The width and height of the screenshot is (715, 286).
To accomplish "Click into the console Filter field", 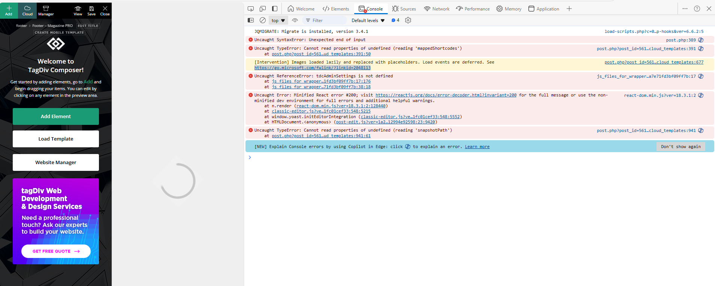I will click(325, 21).
